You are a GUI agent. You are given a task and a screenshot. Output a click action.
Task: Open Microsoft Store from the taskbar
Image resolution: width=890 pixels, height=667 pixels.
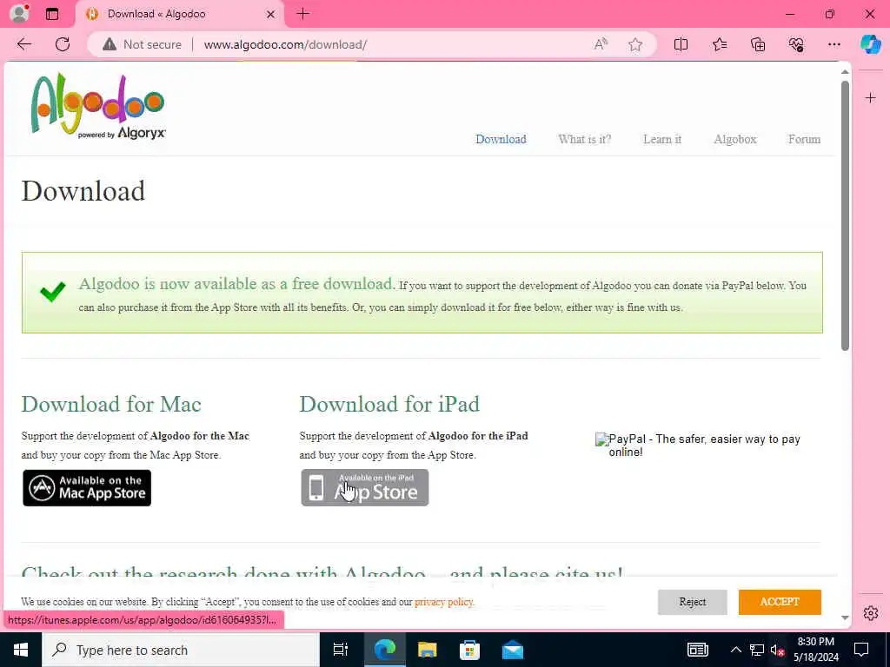click(x=469, y=650)
